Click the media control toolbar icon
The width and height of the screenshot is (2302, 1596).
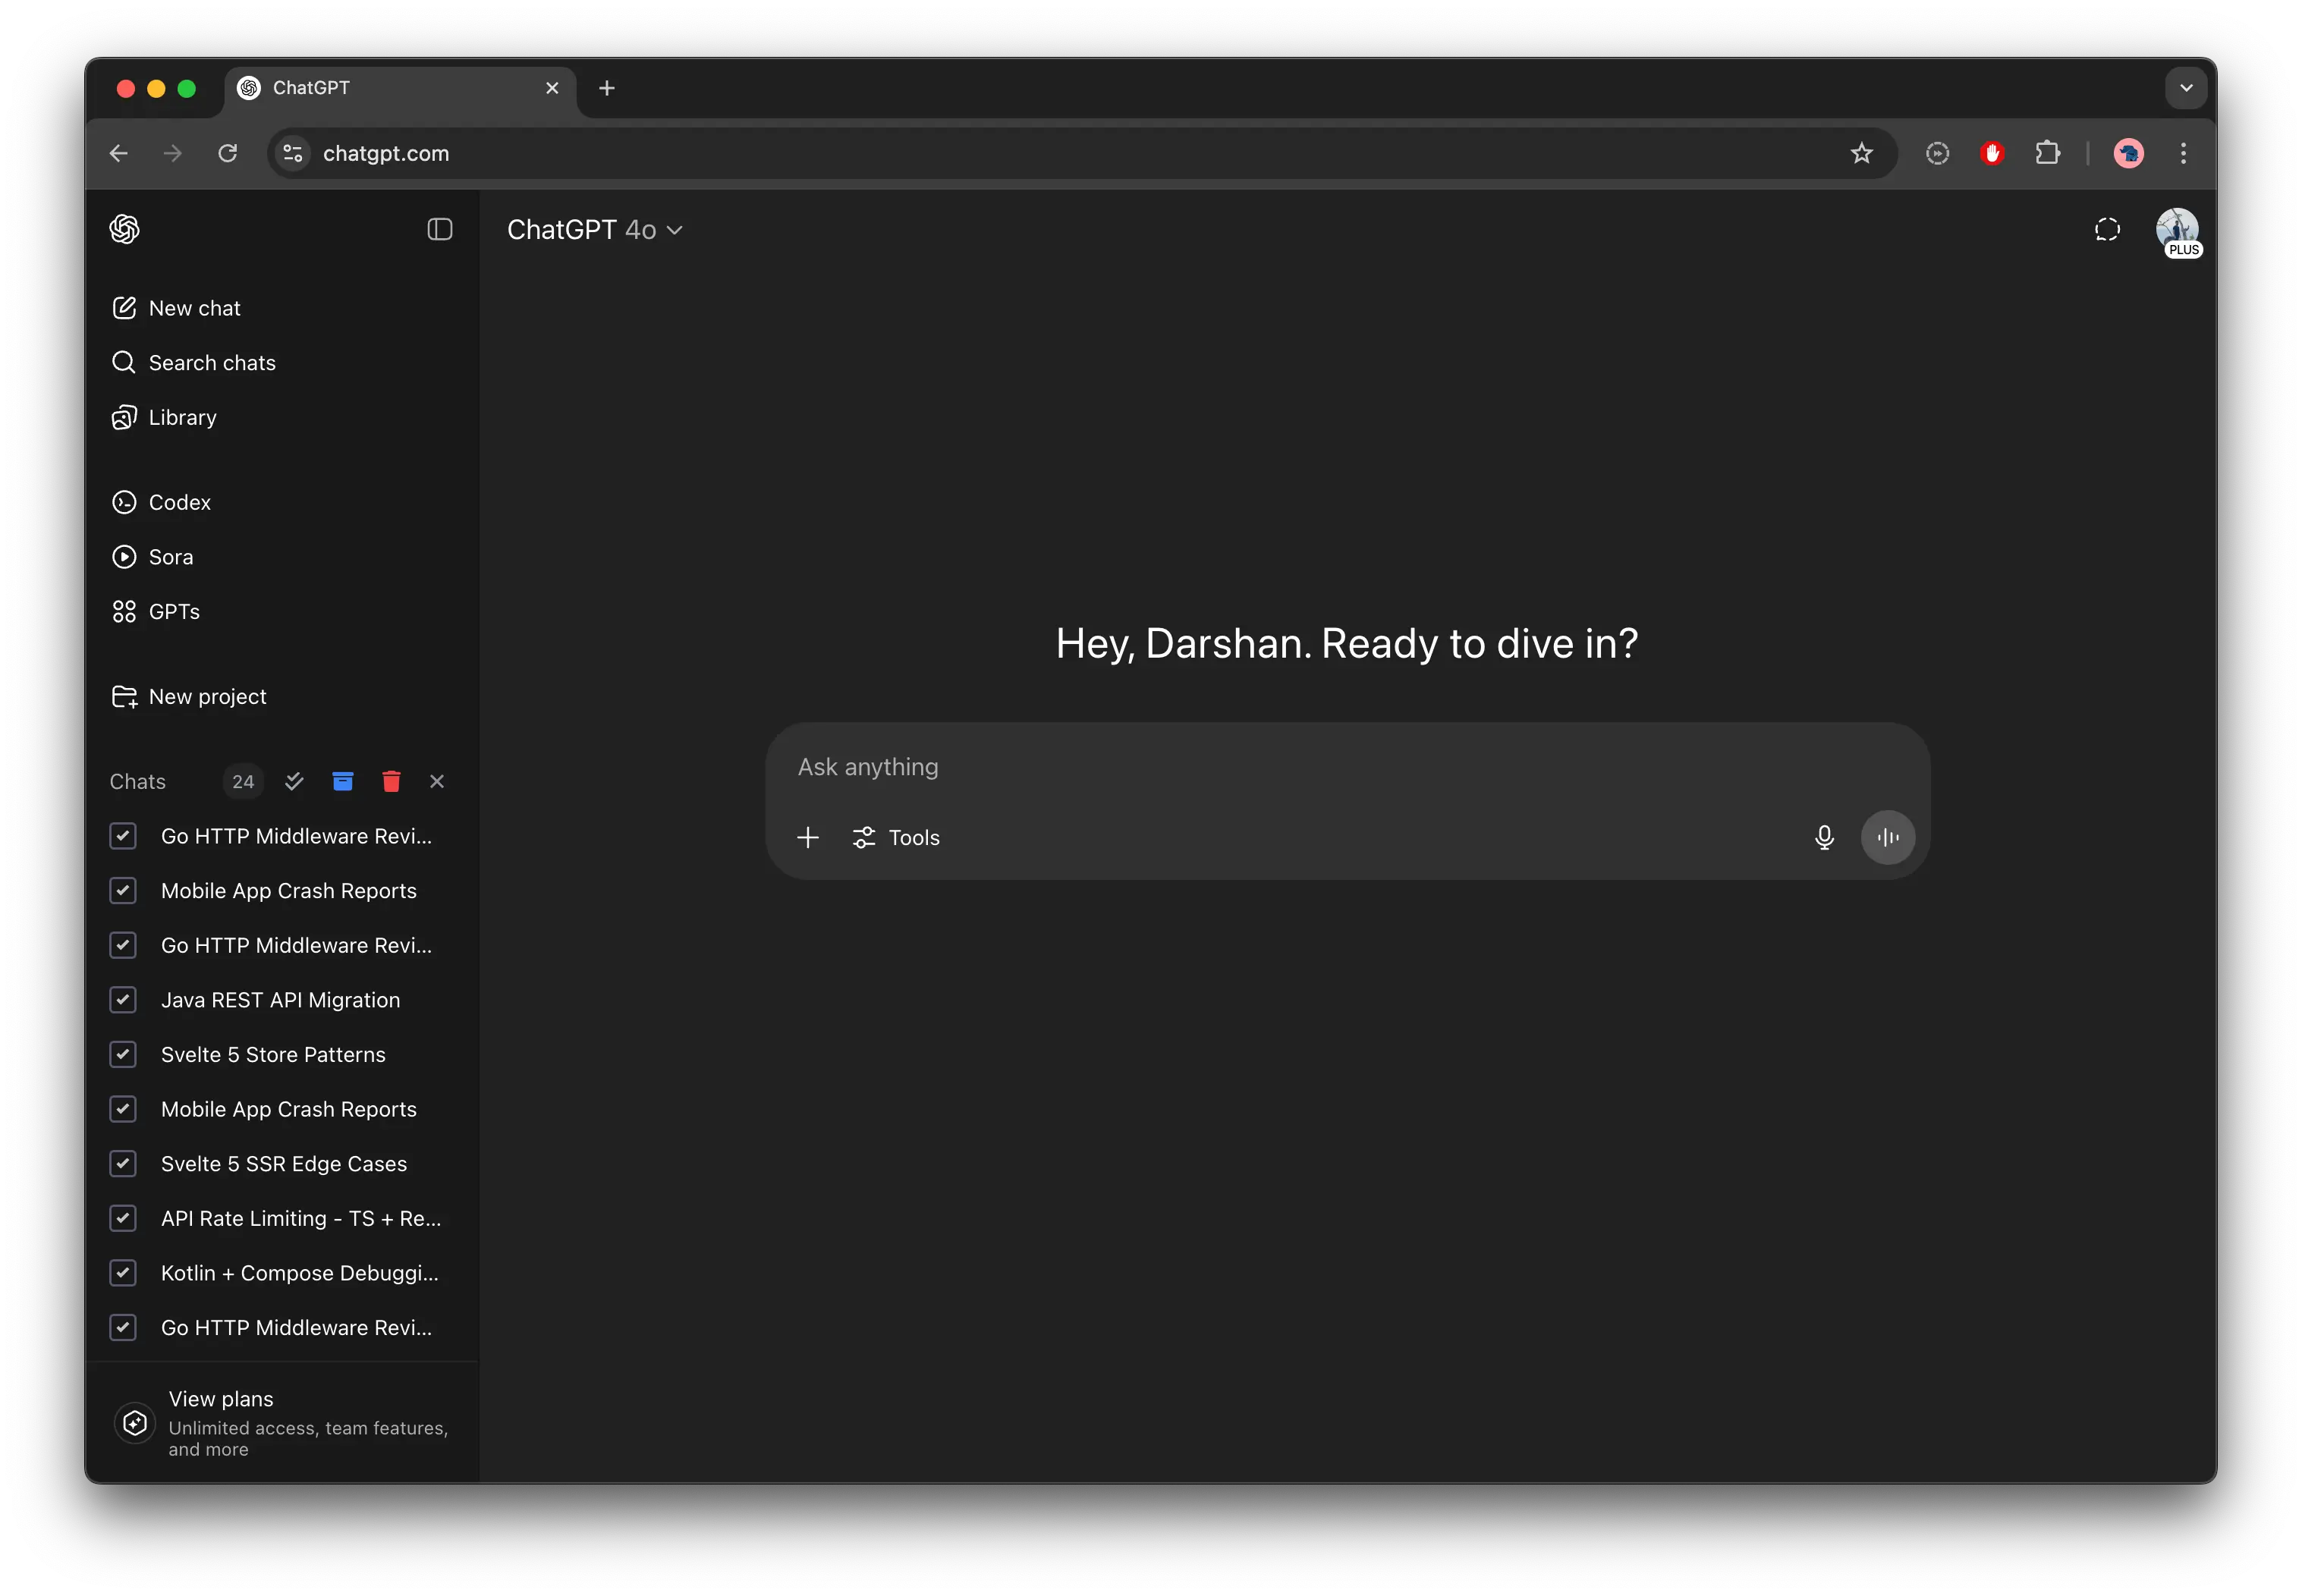coord(1937,153)
